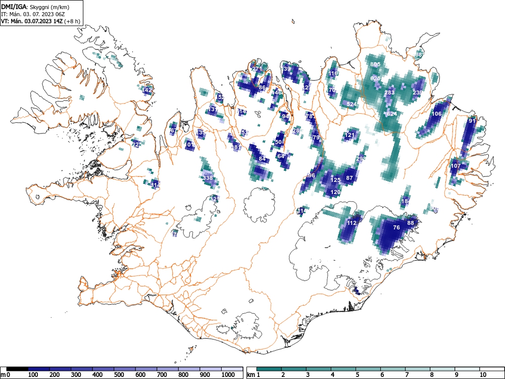This screenshot has height=379, width=505.
Task: Click the visibility value 624 on the map
Action: (392, 114)
